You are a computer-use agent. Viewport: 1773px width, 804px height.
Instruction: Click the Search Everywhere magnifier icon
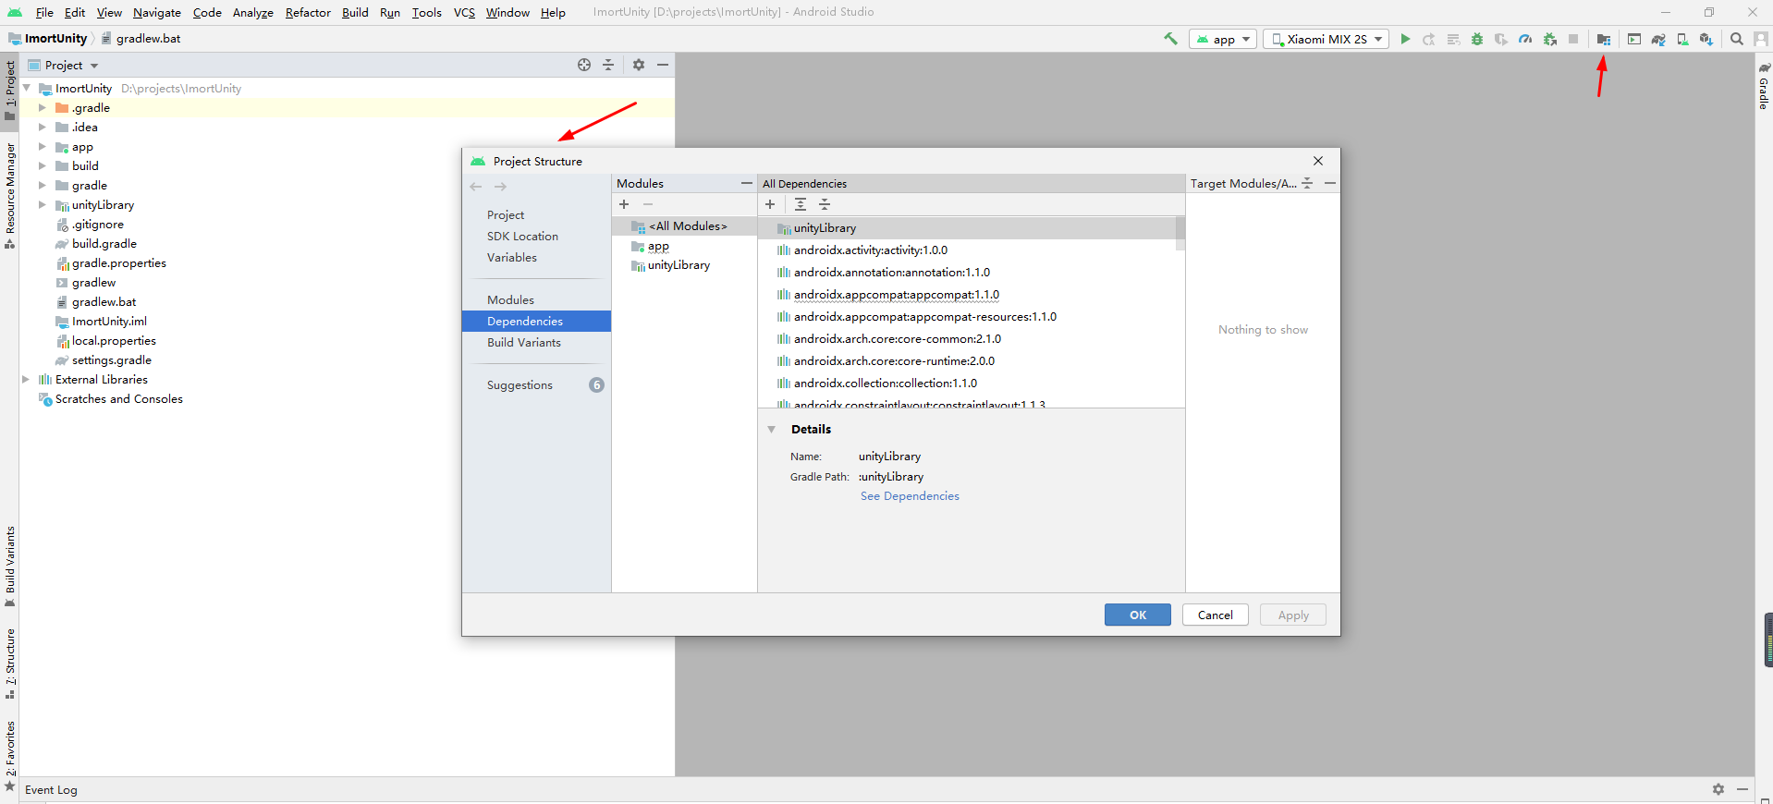point(1737,39)
